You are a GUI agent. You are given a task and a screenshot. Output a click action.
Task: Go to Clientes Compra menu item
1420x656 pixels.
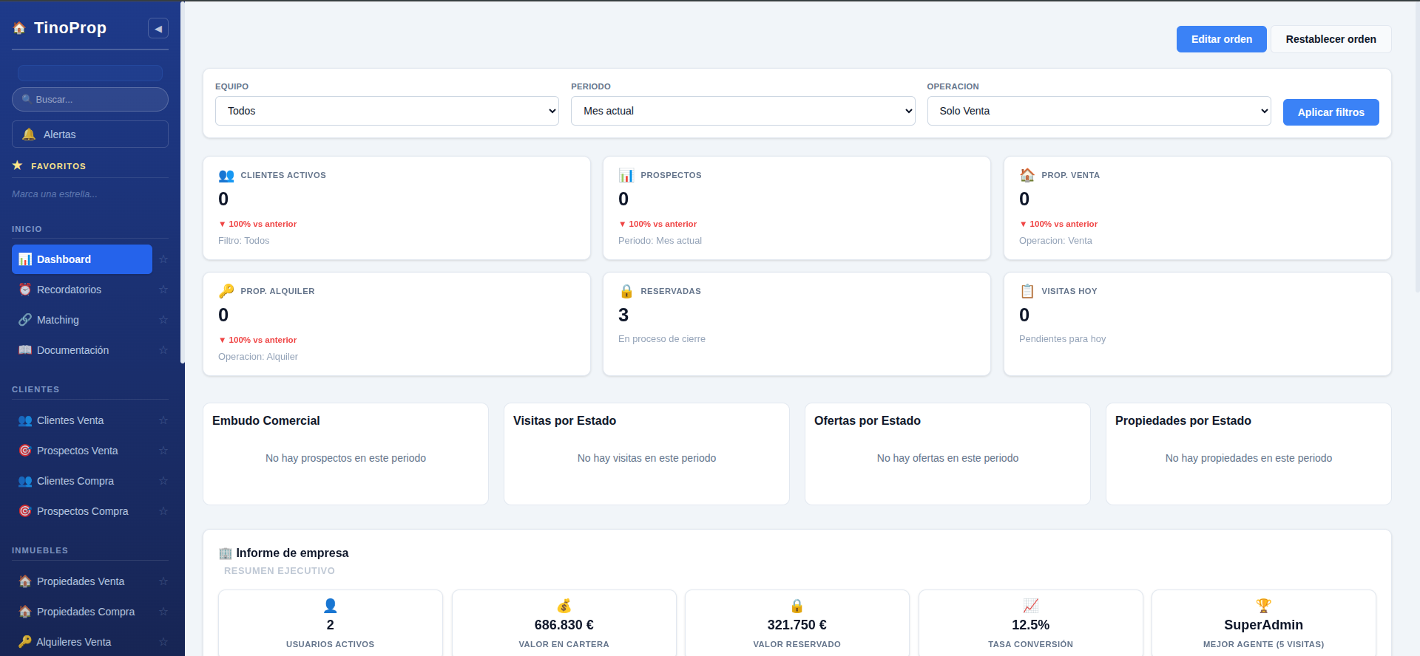coord(75,481)
